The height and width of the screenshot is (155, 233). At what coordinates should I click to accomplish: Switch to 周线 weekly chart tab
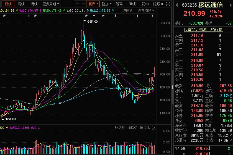[x=21, y=4]
